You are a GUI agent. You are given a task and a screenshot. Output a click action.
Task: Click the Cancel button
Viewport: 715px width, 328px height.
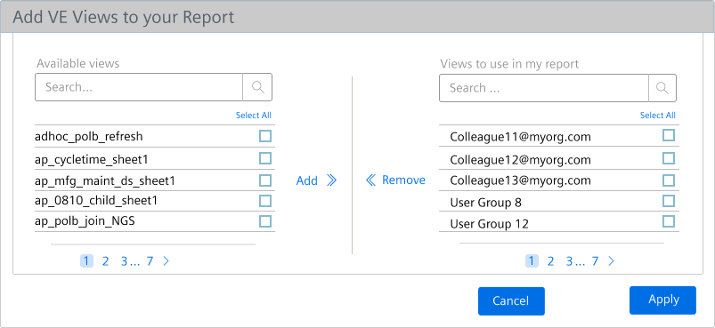(x=511, y=301)
